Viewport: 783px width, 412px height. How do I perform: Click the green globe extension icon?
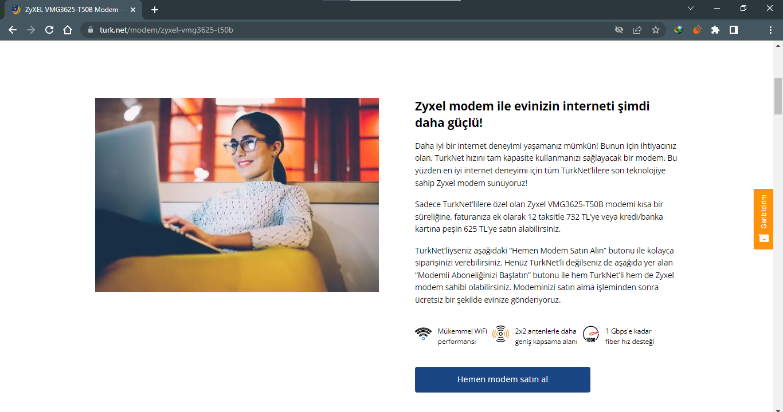pos(679,30)
